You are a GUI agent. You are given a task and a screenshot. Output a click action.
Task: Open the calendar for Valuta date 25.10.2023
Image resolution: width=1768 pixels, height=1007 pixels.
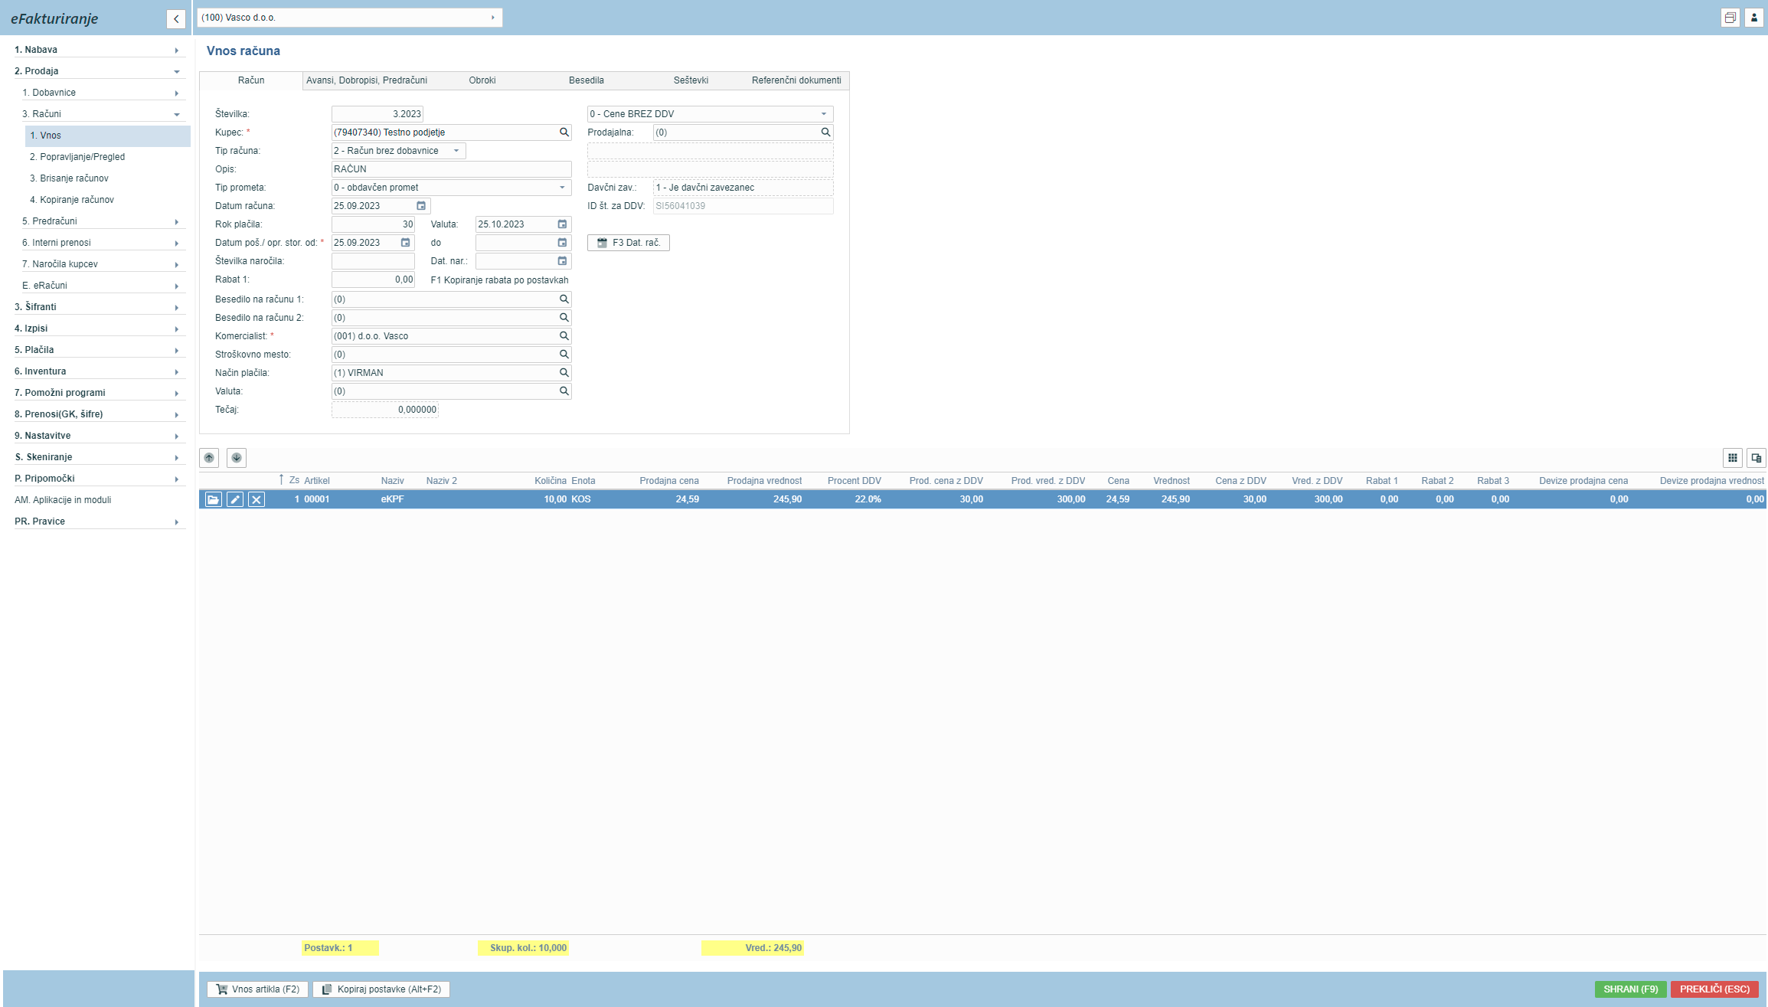(562, 224)
